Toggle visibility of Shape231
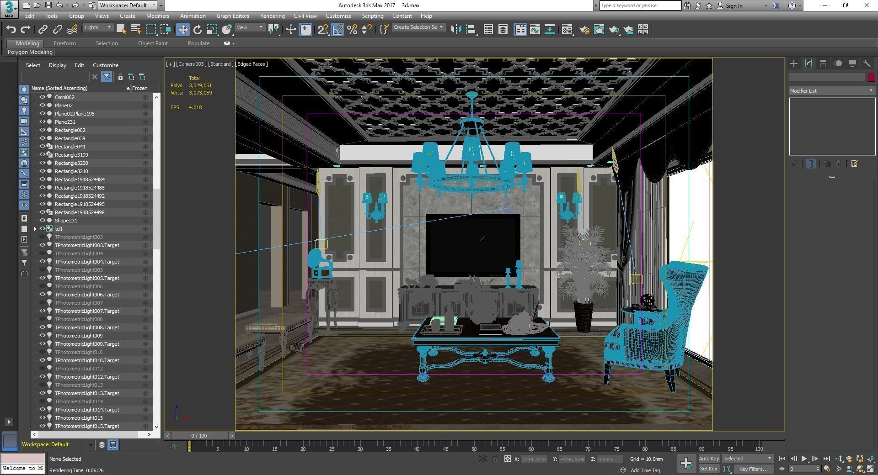This screenshot has height=475, width=878. tap(43, 221)
